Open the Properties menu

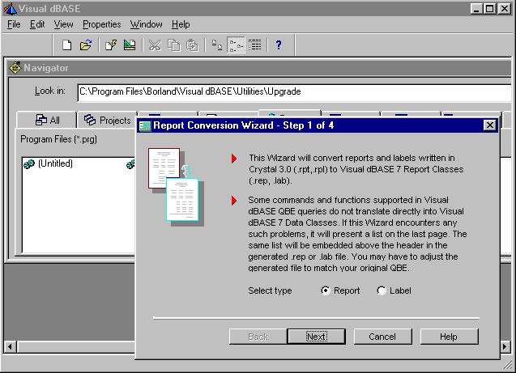click(102, 24)
